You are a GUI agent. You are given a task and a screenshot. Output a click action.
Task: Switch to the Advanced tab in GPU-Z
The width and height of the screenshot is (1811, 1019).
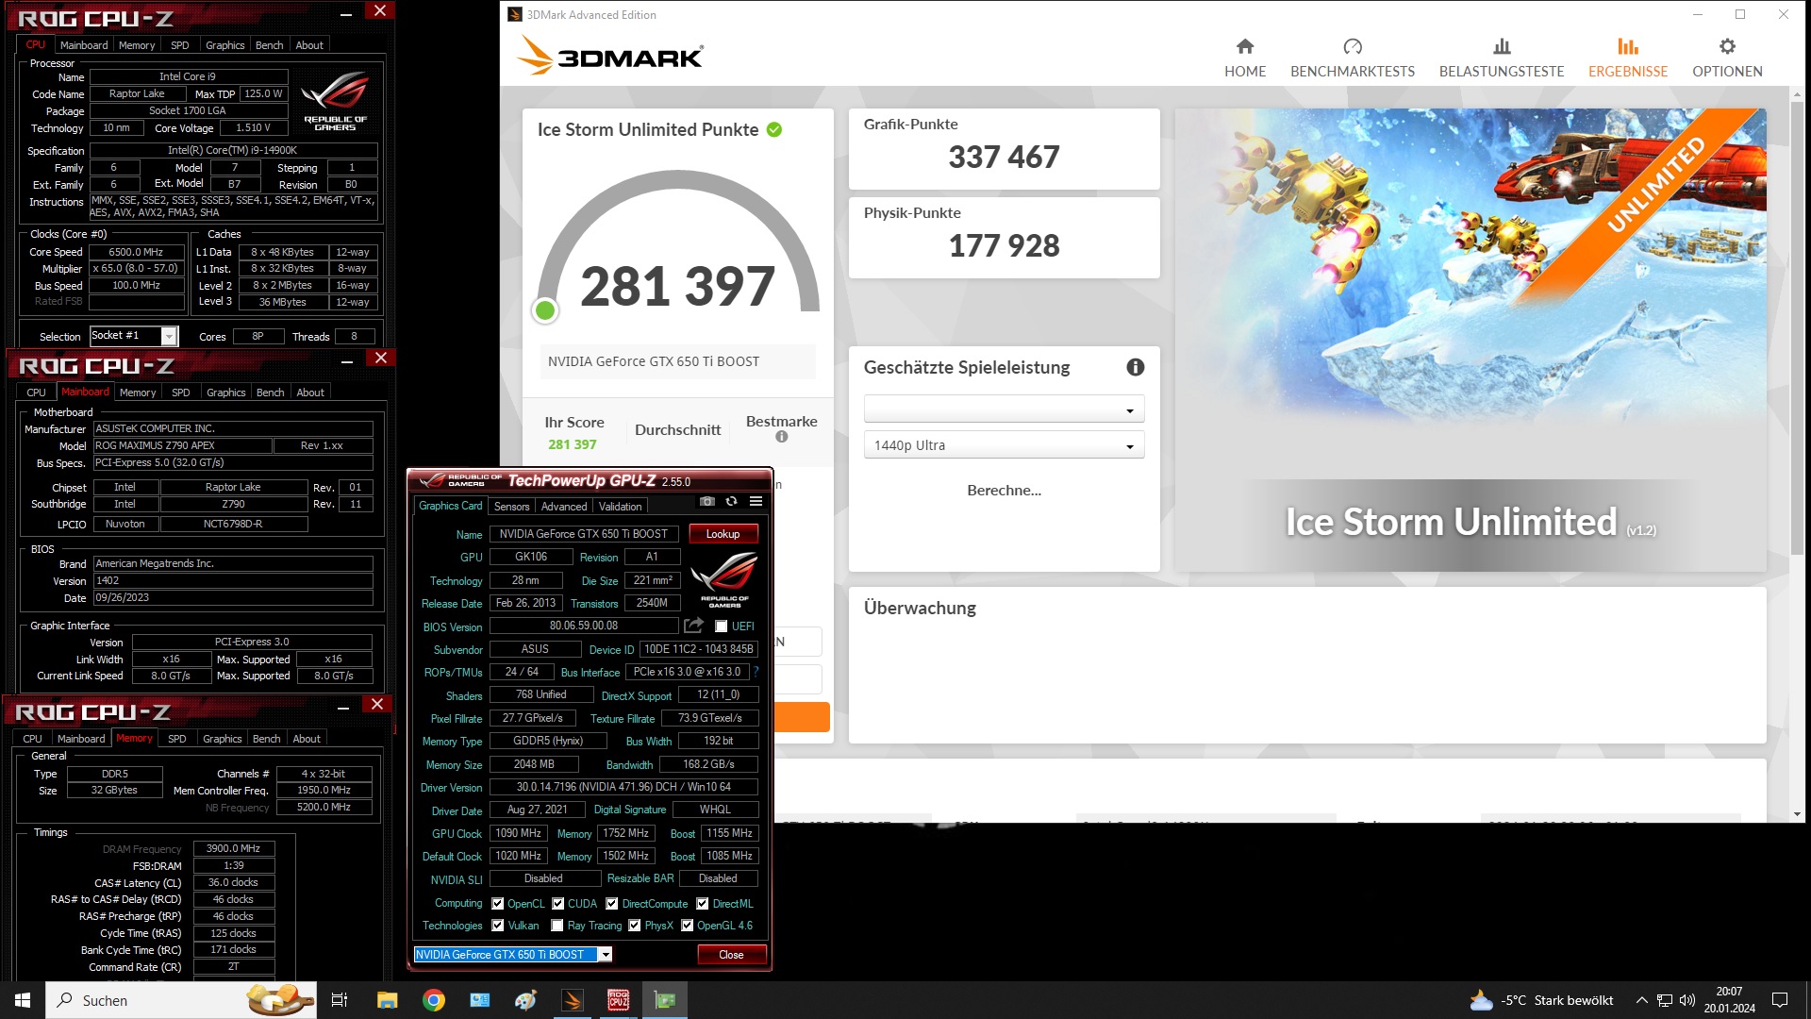click(564, 507)
